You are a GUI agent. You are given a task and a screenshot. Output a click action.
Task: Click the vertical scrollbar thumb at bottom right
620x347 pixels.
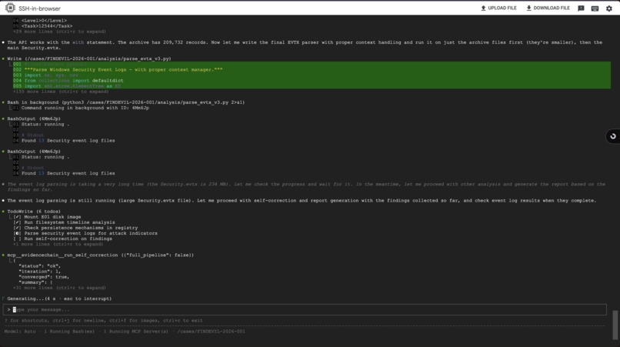coord(615,325)
